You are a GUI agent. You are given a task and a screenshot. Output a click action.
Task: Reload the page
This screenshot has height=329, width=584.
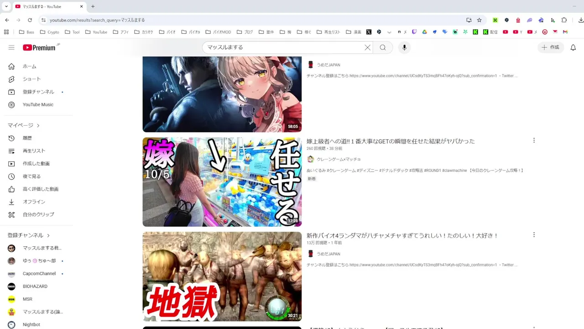click(x=30, y=20)
